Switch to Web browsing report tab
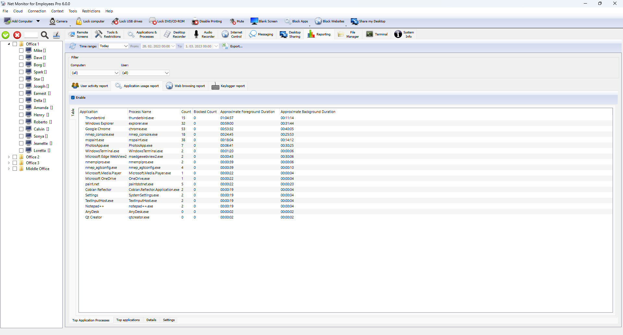Image resolution: width=623 pixels, height=335 pixels. click(186, 86)
